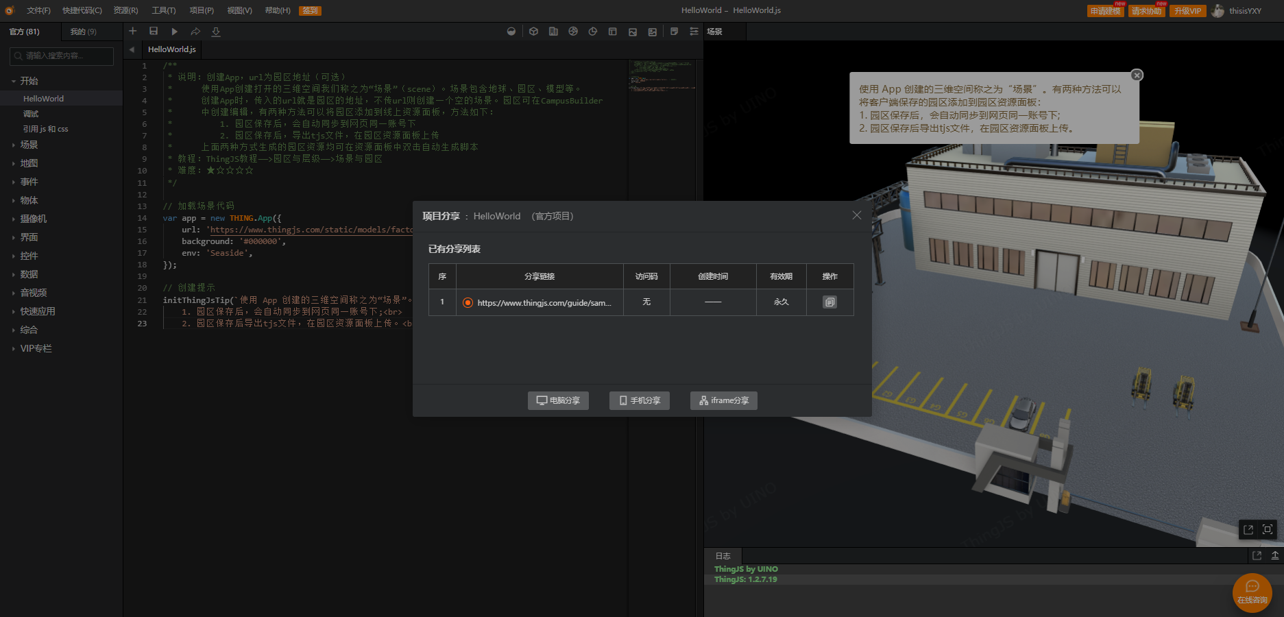This screenshot has height=617, width=1284.
Task: Collapse the 开始 tree category
Action: click(x=13, y=81)
